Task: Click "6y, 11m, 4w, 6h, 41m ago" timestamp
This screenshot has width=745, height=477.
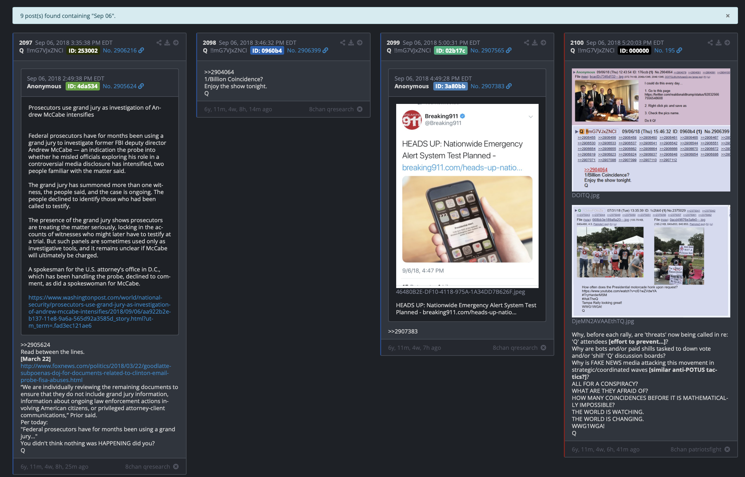Action: (x=606, y=450)
